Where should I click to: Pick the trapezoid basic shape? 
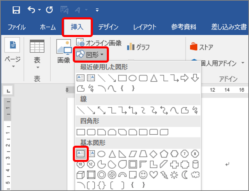(x=143, y=154)
